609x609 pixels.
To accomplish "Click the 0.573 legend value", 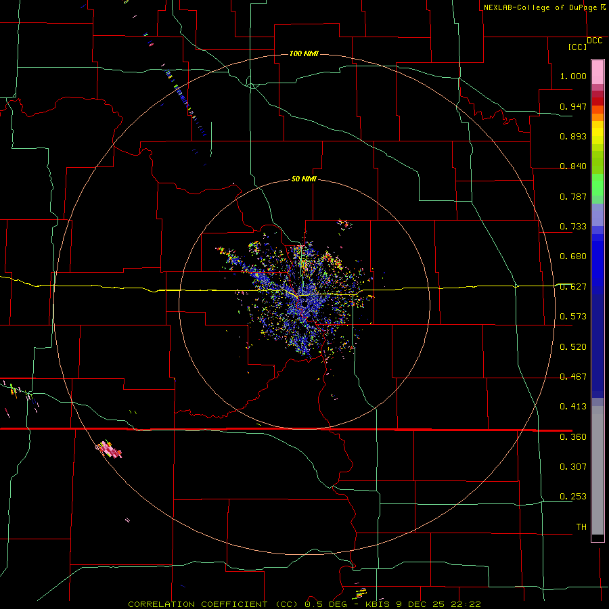I will click(x=573, y=317).
